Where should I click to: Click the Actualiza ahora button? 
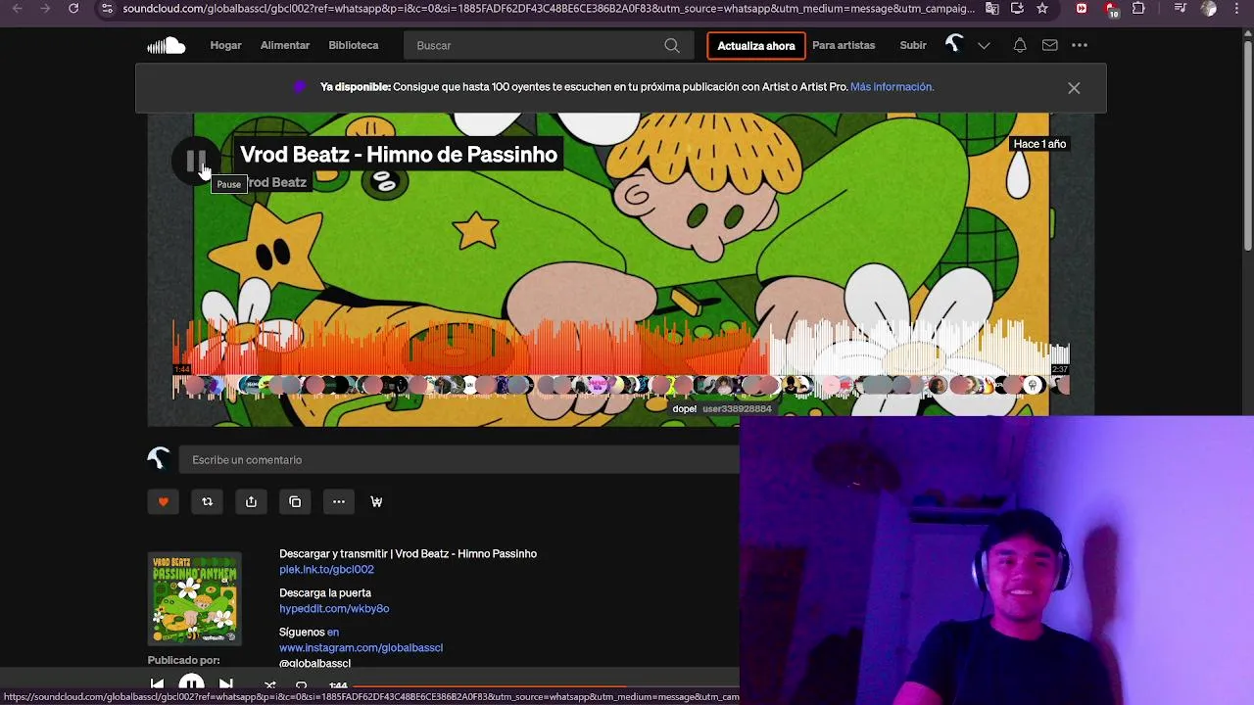[756, 46]
